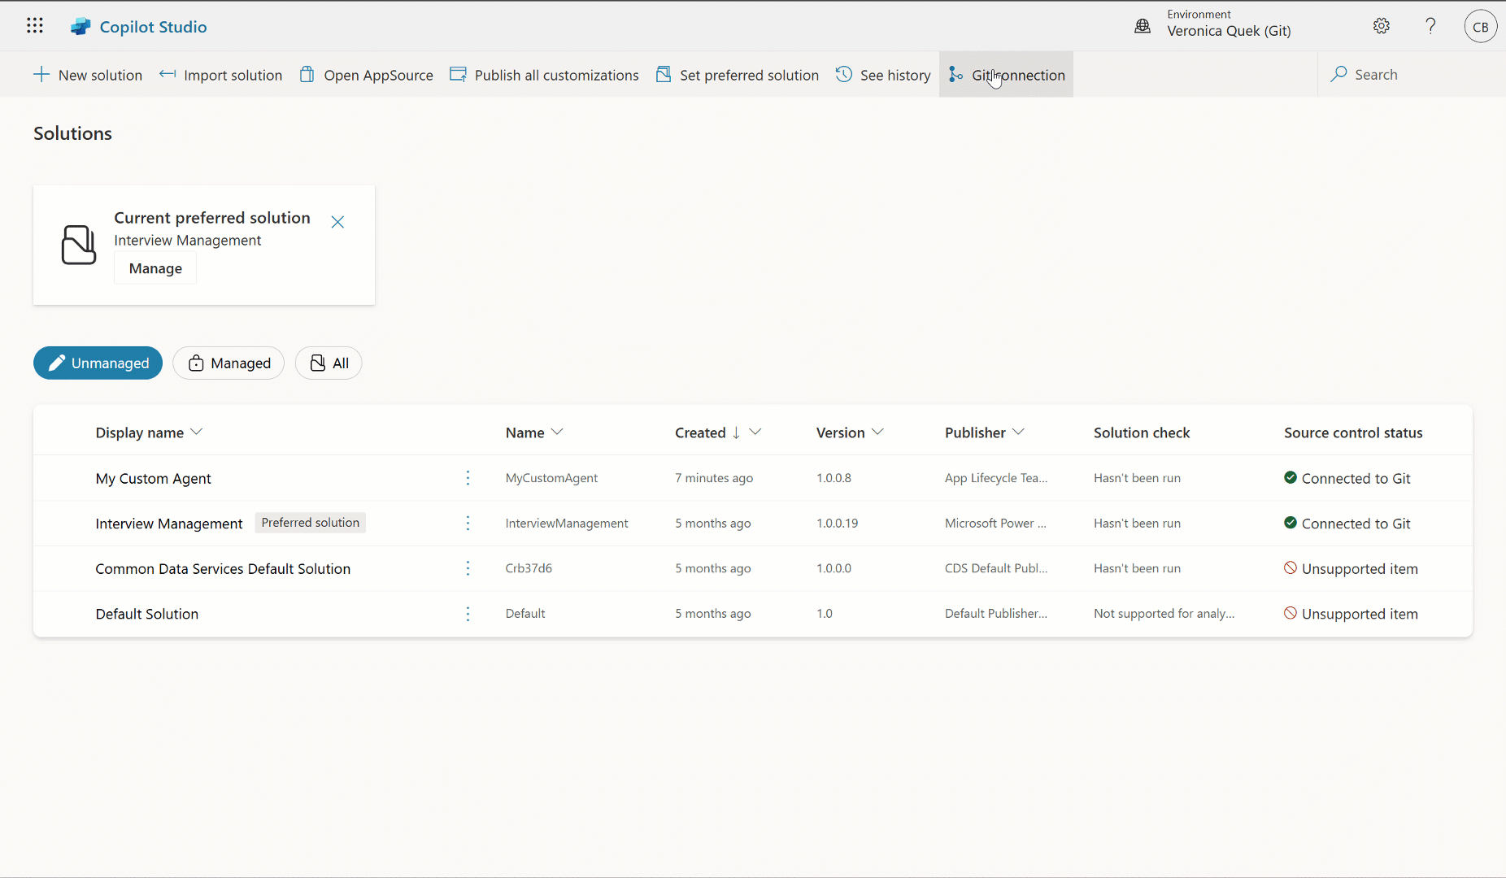Open the Created column sort dropdown

pos(755,432)
